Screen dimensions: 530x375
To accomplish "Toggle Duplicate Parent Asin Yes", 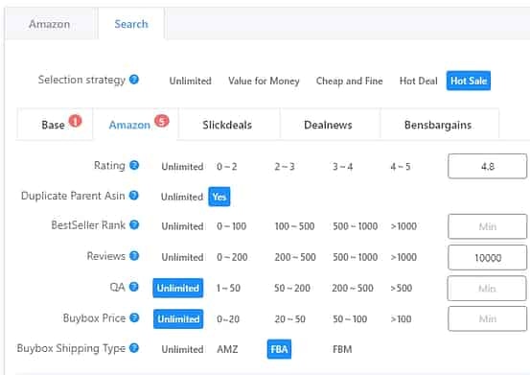I will [x=219, y=197].
